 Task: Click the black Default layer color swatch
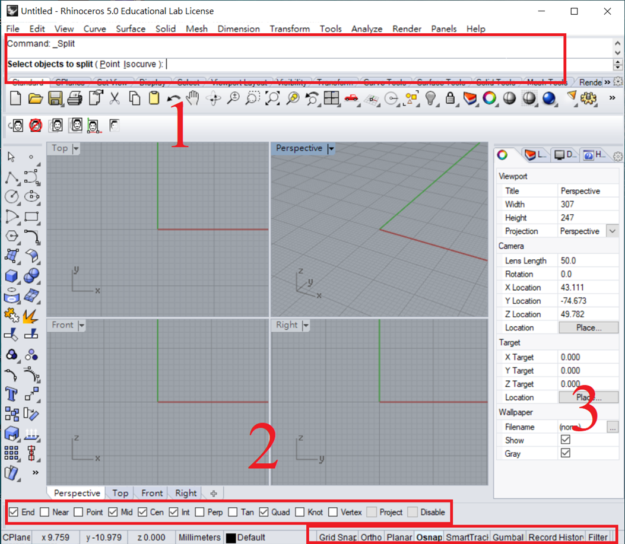231,538
